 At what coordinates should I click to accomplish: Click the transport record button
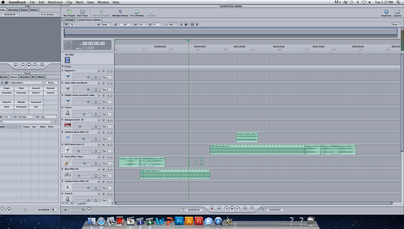pos(212,209)
